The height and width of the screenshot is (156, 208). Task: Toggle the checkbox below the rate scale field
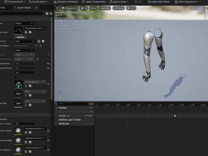(16, 77)
